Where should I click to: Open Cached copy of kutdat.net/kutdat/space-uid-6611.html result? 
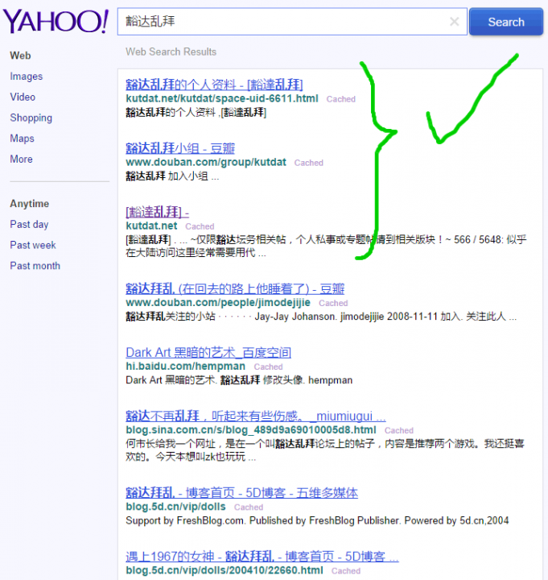[x=340, y=99]
